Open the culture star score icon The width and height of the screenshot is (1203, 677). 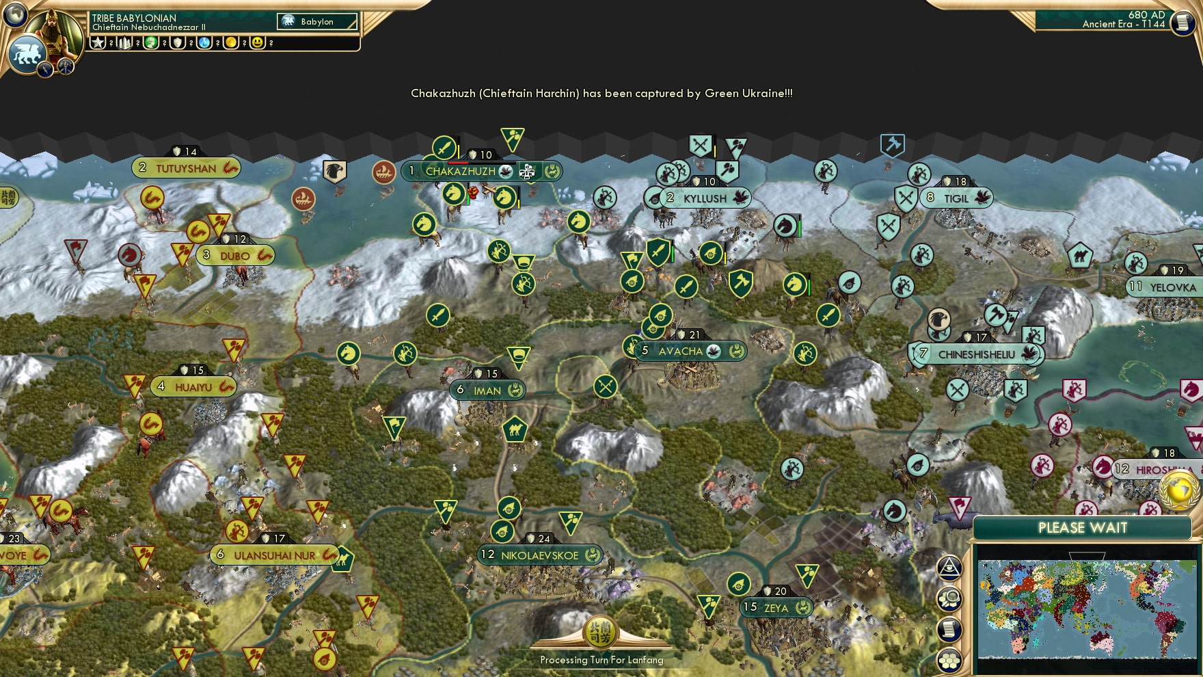(x=98, y=42)
